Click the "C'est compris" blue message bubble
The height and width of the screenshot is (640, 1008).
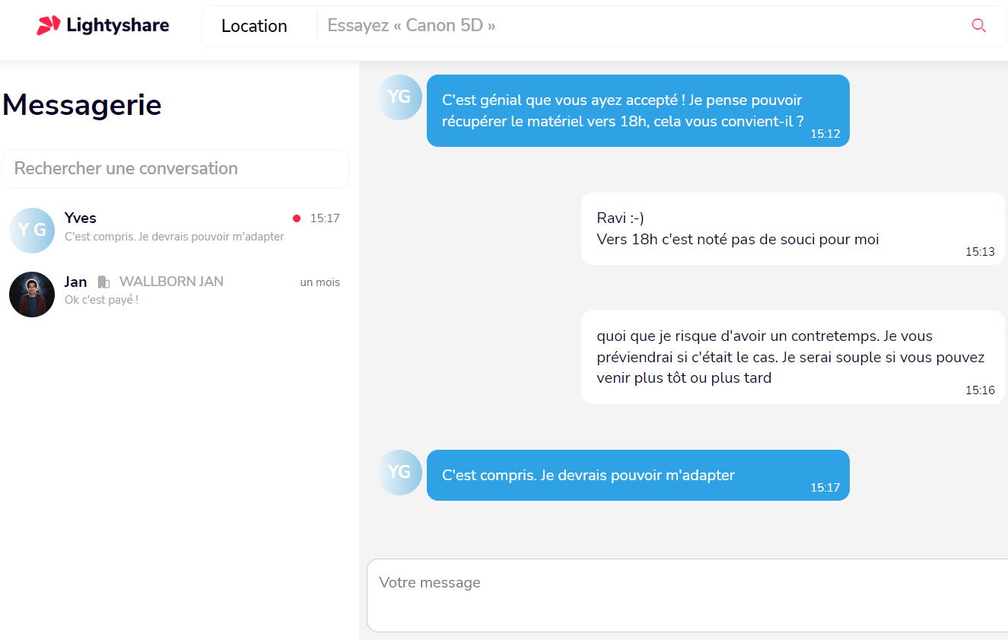pos(638,476)
